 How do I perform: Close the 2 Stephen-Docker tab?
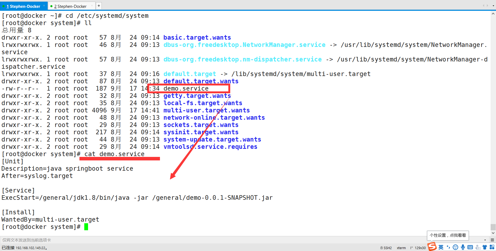[92, 6]
